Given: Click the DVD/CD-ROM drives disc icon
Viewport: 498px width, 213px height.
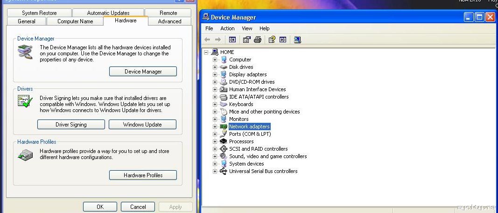Looking at the screenshot, I should (x=224, y=82).
